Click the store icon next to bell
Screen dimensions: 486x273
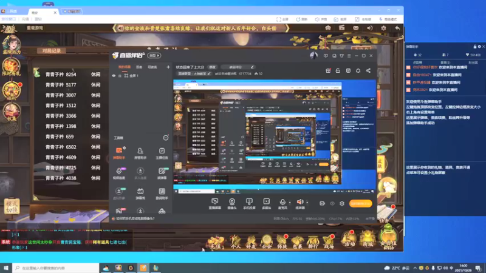point(348,70)
